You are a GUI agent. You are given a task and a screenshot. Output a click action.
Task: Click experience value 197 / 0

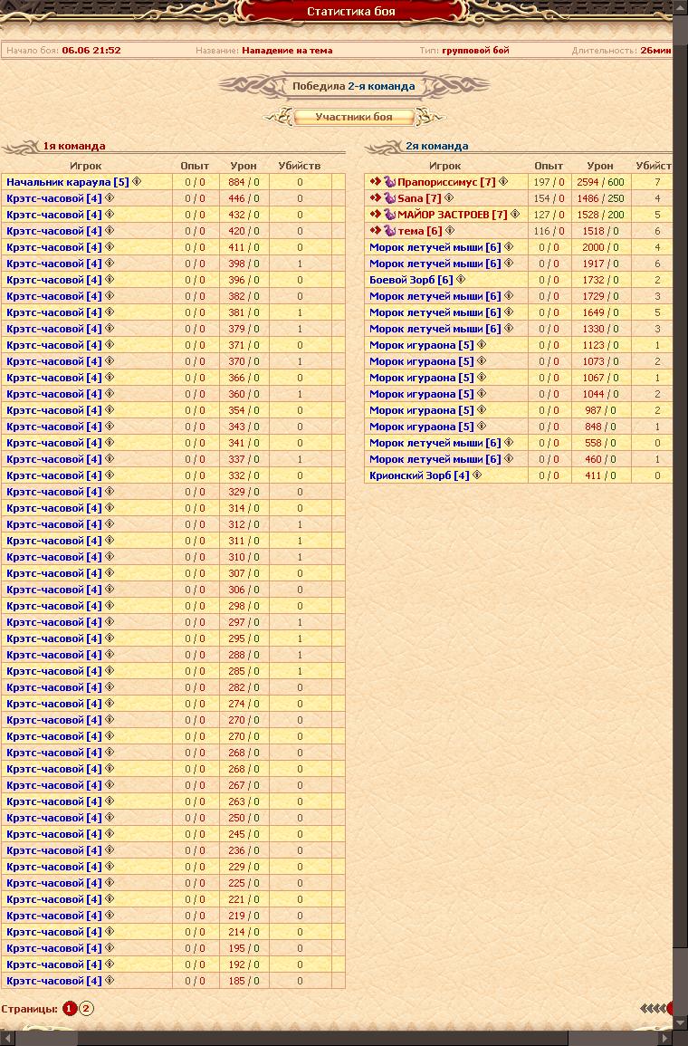549,182
